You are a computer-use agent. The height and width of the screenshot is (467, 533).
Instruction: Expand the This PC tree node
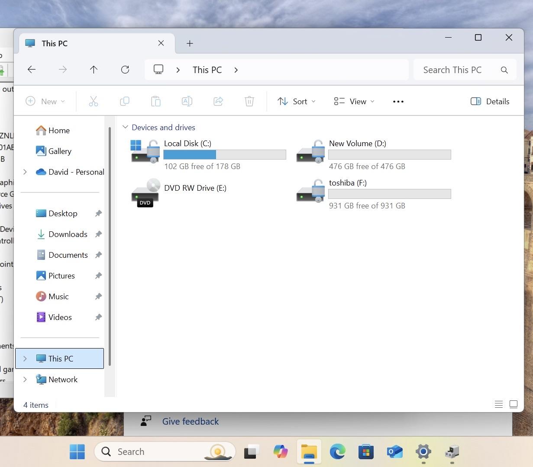click(x=25, y=358)
